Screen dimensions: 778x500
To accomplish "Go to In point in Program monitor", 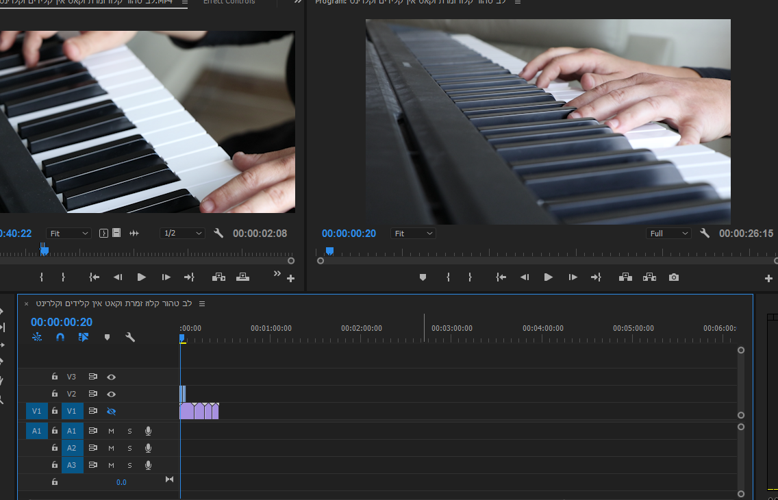I will [501, 277].
